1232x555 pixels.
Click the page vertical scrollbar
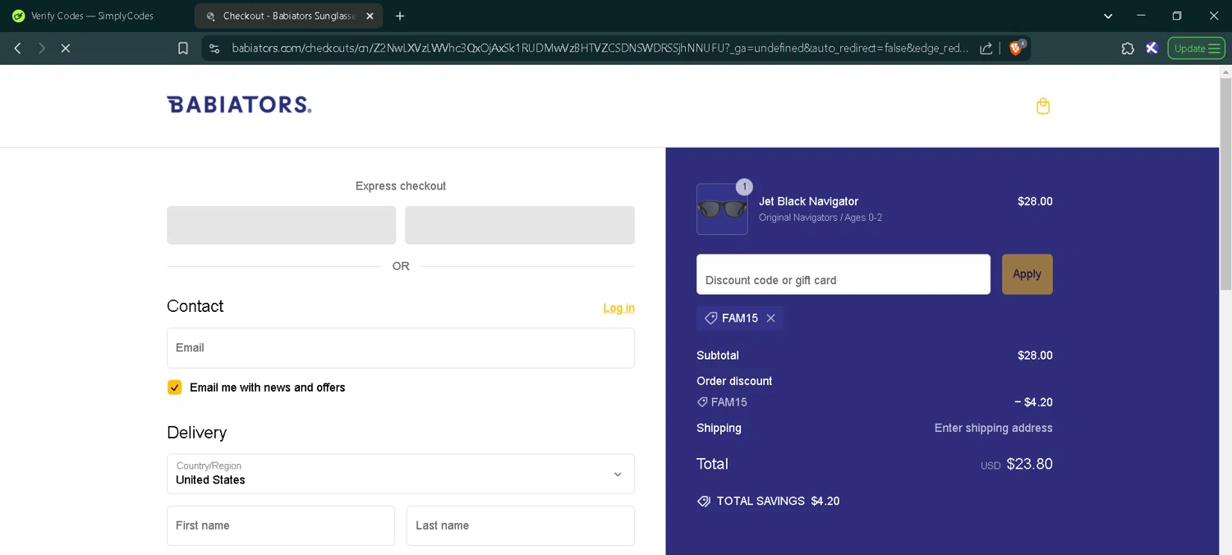(1225, 185)
